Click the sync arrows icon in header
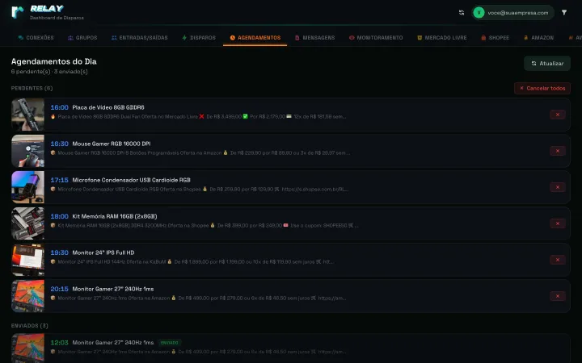 (x=462, y=13)
